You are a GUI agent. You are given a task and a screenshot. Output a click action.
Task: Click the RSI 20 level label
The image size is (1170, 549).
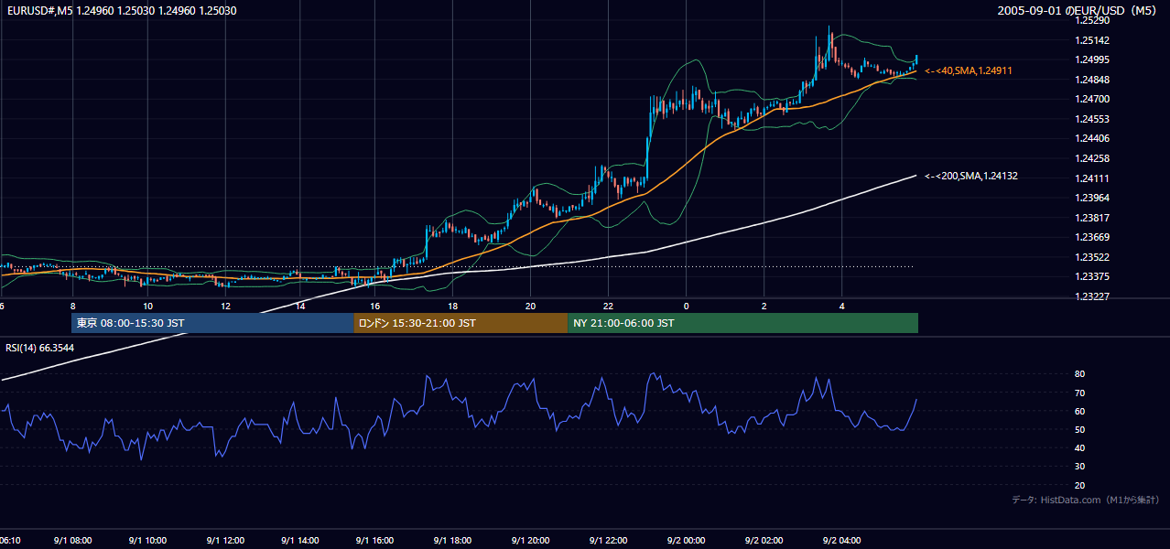1079,485
